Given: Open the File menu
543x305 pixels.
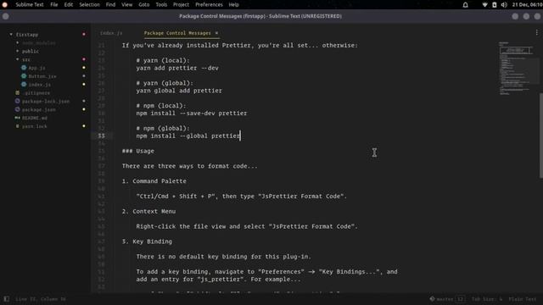Looking at the screenshot, I should click(x=54, y=5).
